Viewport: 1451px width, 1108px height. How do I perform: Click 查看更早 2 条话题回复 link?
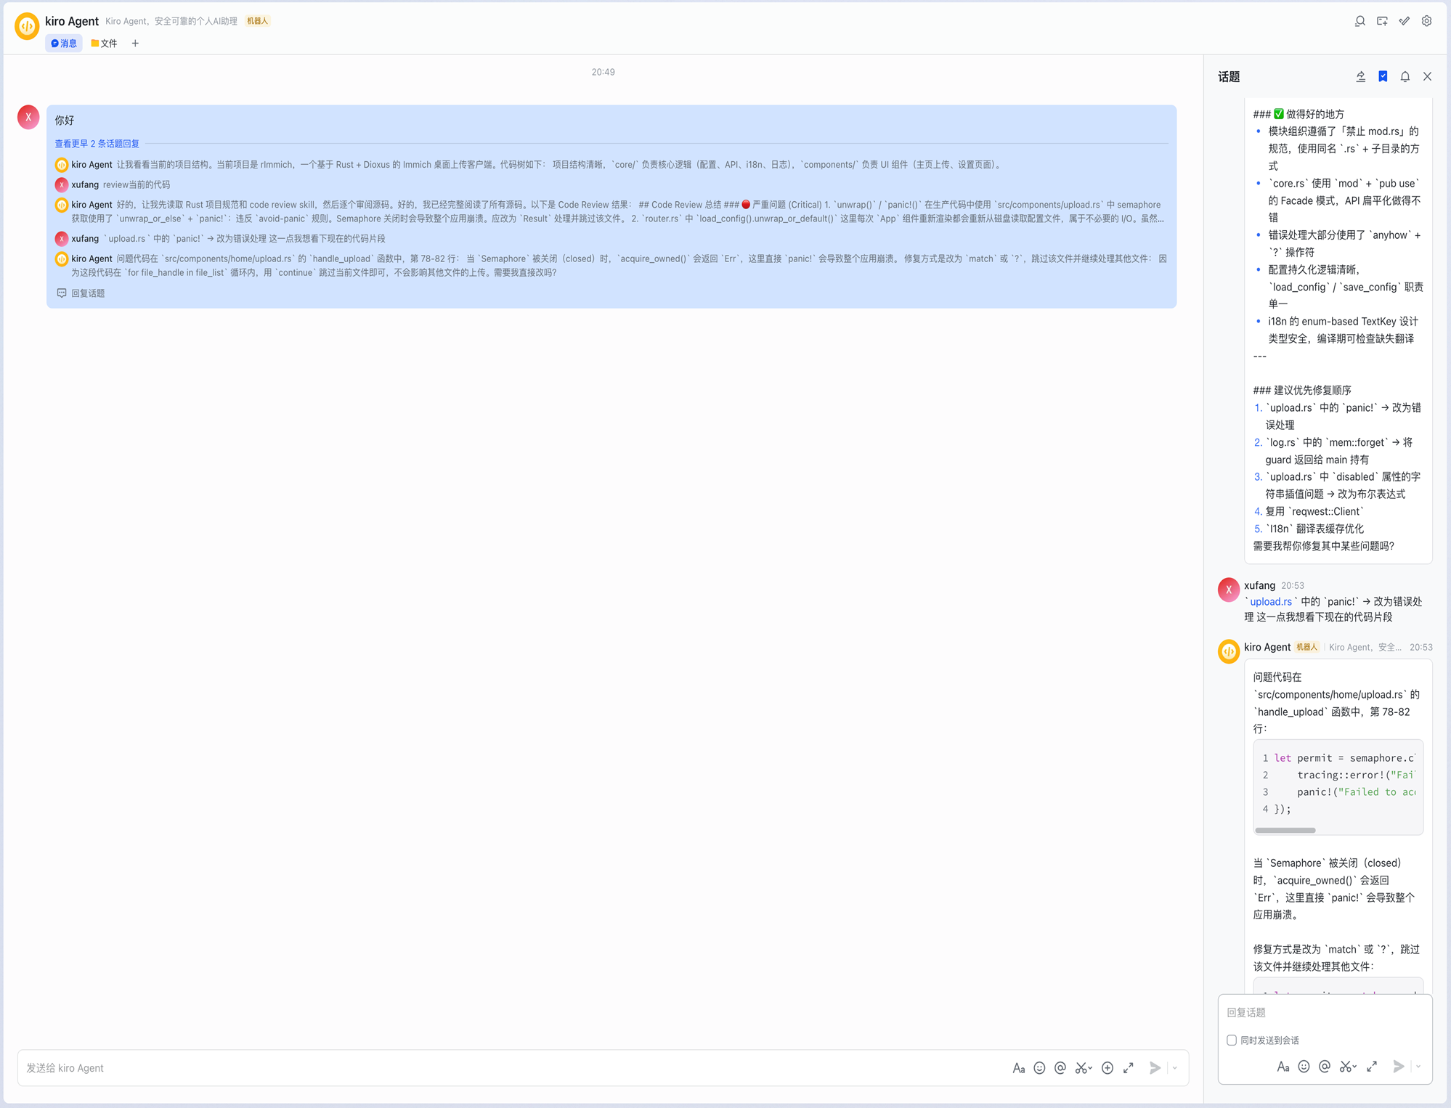pos(97,144)
